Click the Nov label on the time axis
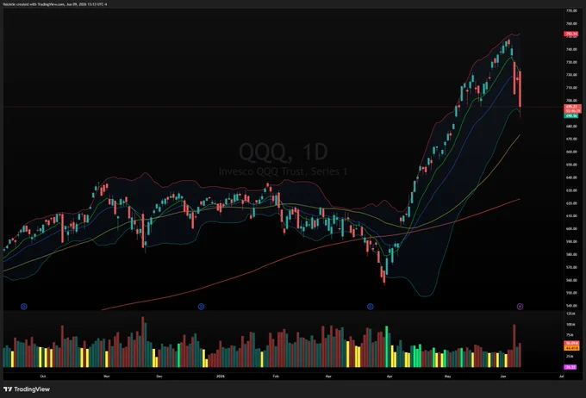Image resolution: width=586 pixels, height=398 pixels. pyautogui.click(x=107, y=376)
